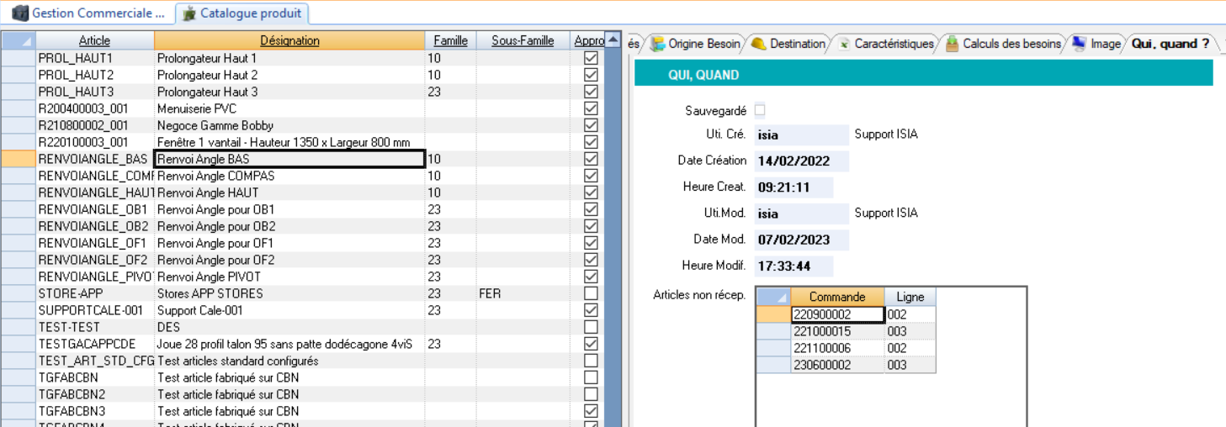Sort the grid by Famille column header

pos(450,40)
